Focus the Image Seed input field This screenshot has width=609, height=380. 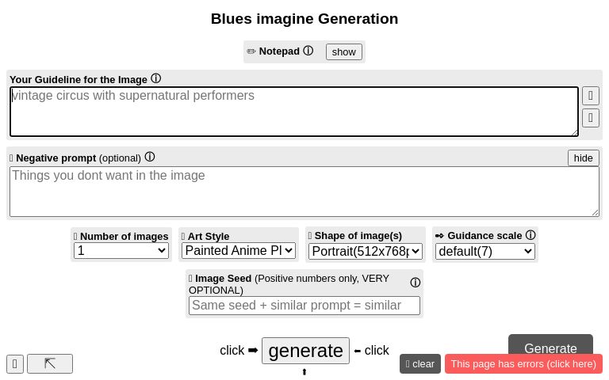coord(304,306)
